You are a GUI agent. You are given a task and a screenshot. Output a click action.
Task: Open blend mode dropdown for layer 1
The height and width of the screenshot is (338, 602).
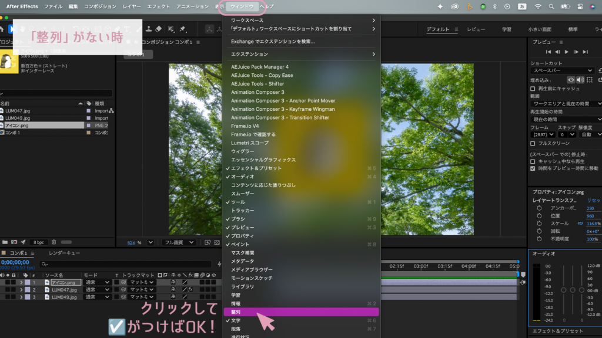coord(97,282)
